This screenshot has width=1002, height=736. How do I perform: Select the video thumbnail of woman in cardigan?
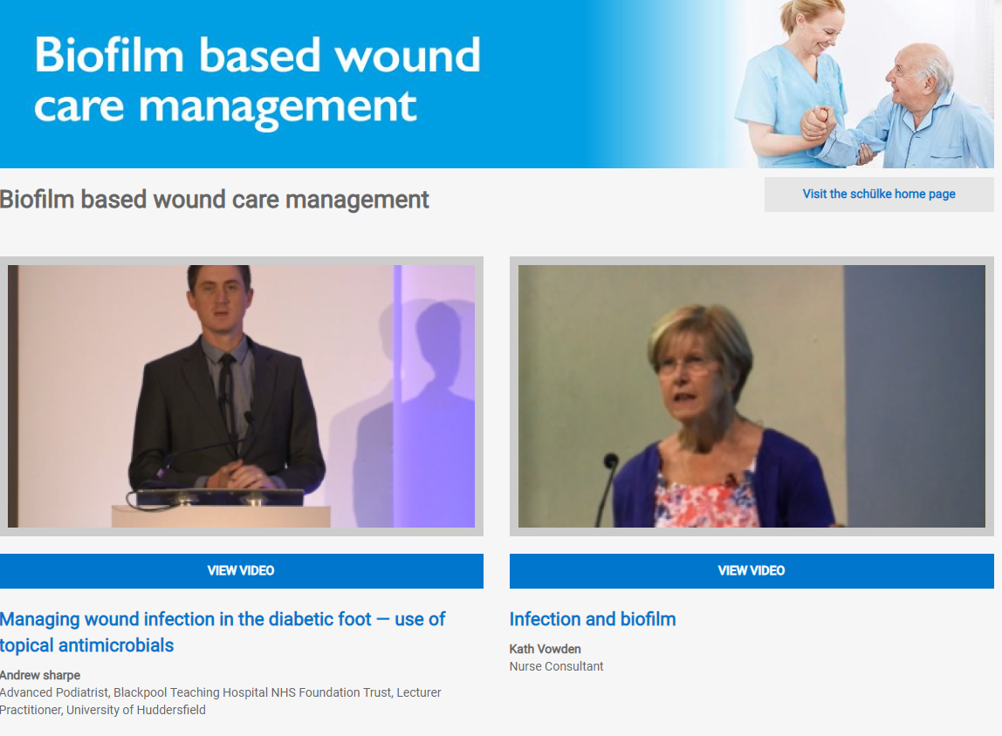pos(751,396)
